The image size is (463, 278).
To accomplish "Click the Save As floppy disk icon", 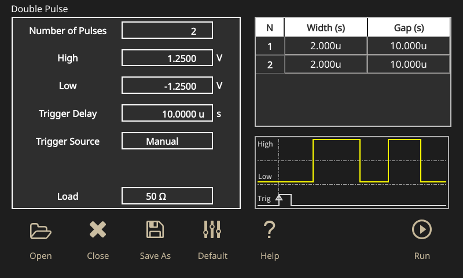I will pyautogui.click(x=155, y=231).
